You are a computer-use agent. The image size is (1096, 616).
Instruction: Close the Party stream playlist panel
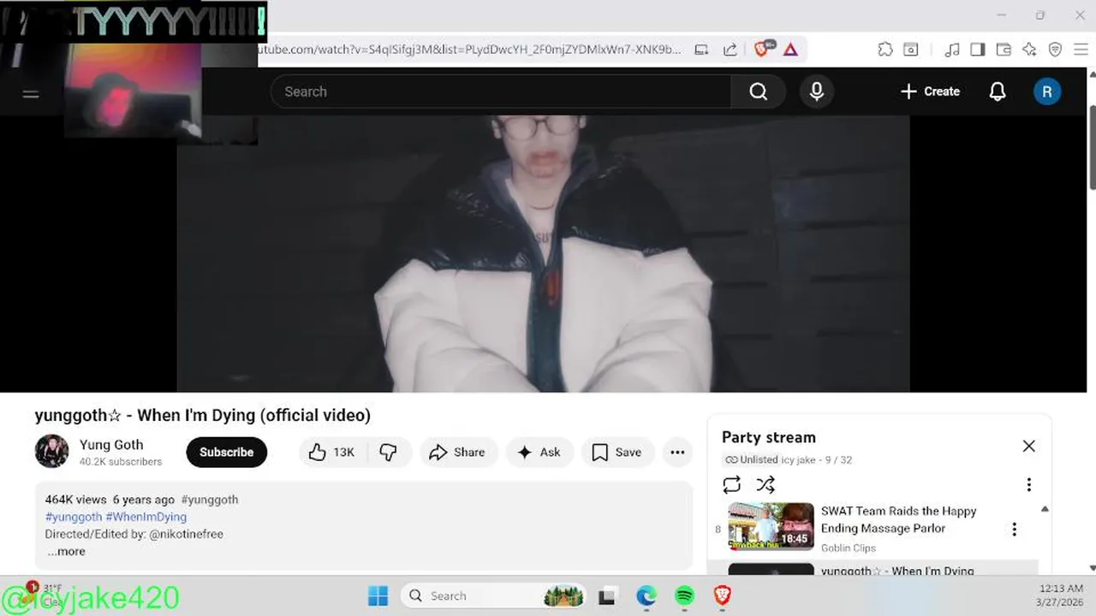click(1029, 446)
